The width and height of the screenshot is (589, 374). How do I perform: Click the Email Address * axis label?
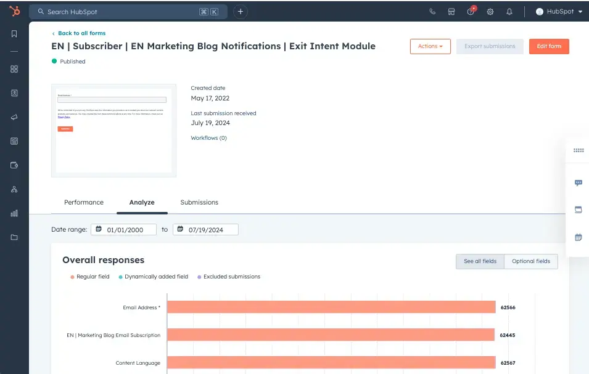(x=142, y=307)
